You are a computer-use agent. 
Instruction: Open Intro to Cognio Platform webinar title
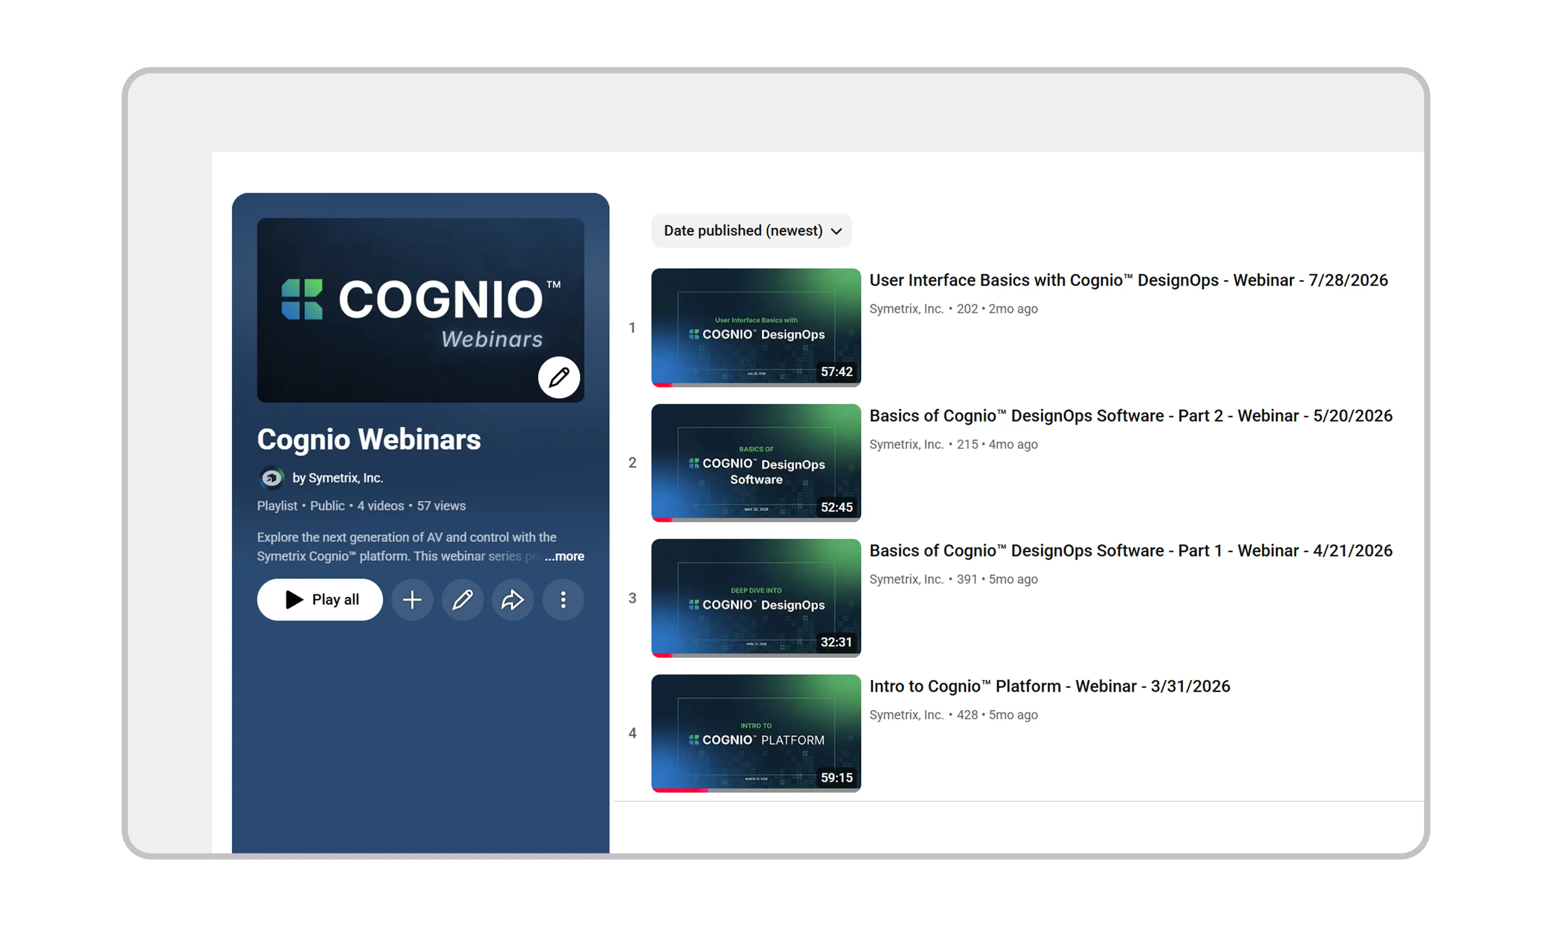click(x=1050, y=686)
